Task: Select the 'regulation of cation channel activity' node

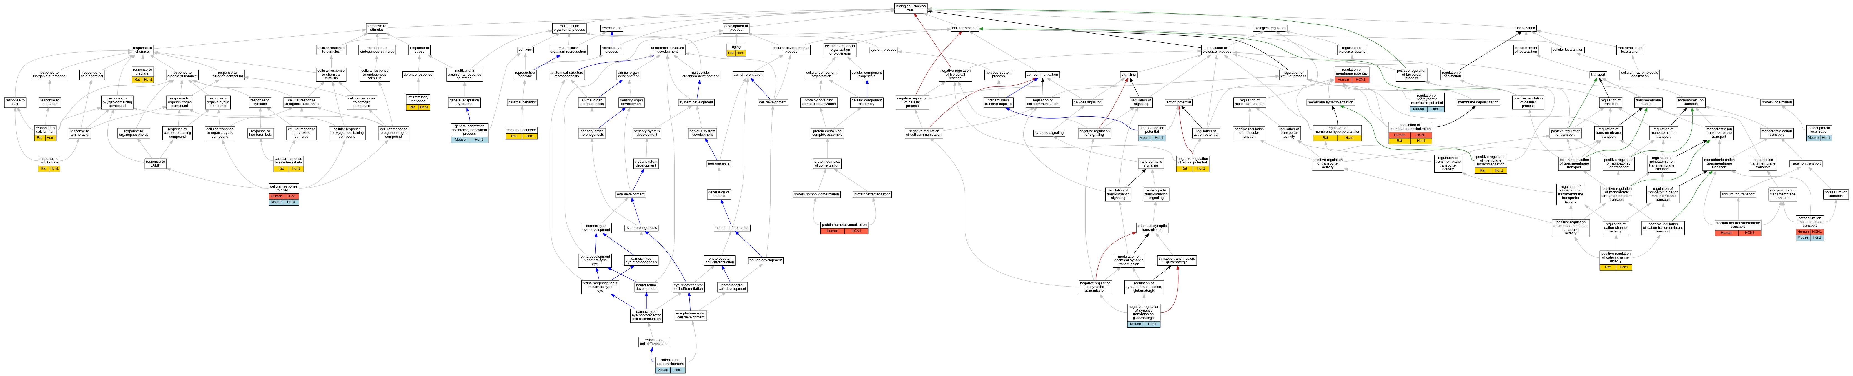Action: [x=1616, y=228]
